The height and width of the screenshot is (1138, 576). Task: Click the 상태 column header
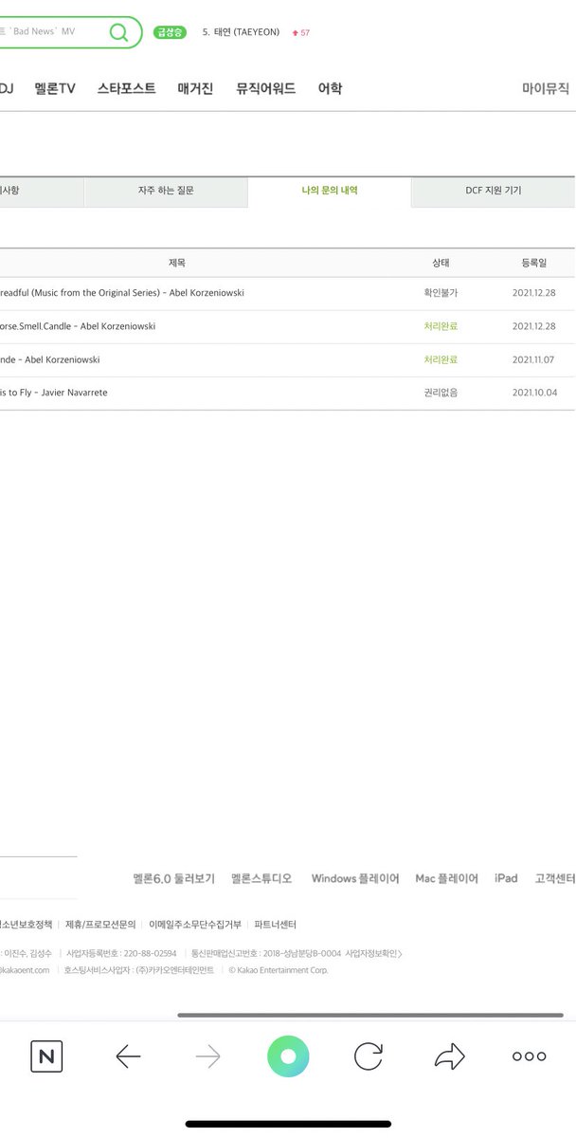[441, 263]
